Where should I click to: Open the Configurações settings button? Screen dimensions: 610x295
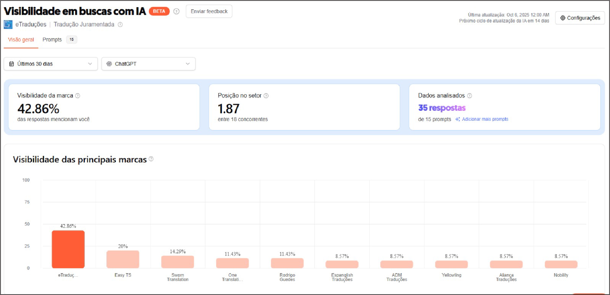pos(580,18)
